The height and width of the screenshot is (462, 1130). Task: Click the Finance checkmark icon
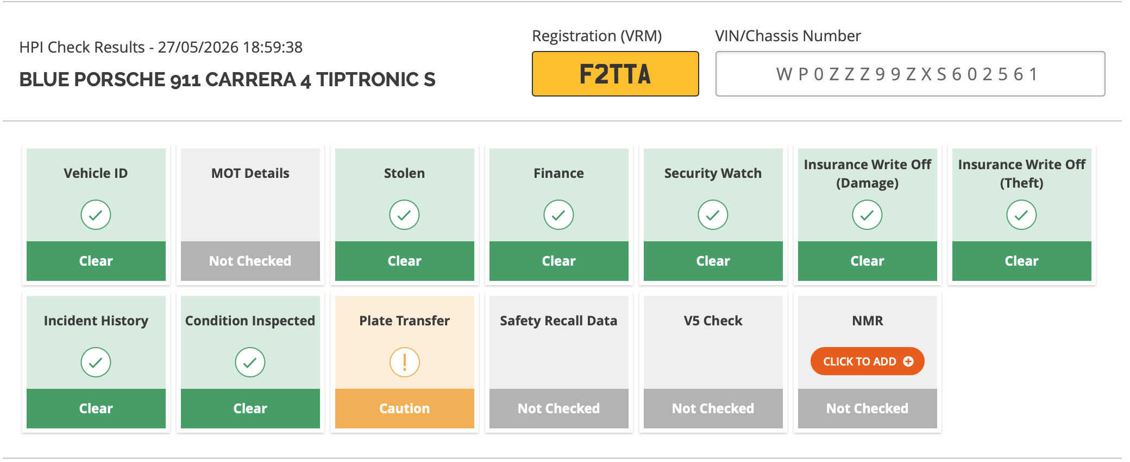[x=558, y=215]
